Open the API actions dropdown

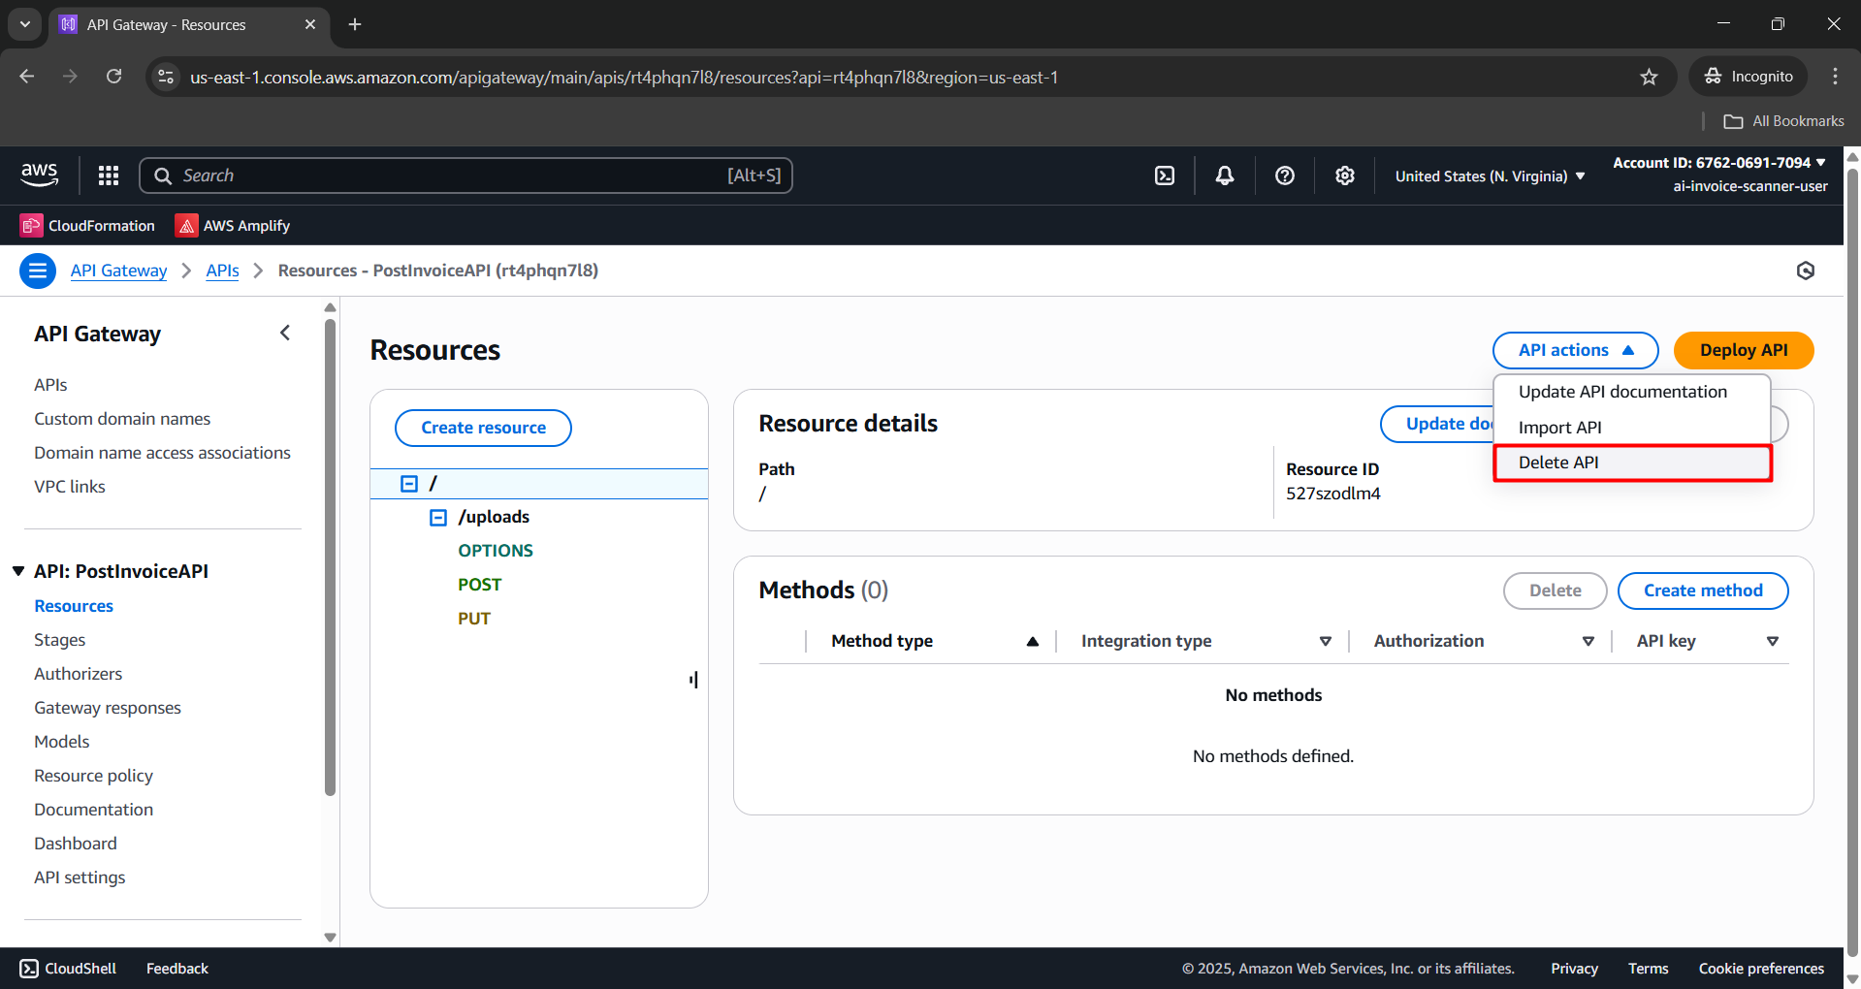[x=1574, y=350]
